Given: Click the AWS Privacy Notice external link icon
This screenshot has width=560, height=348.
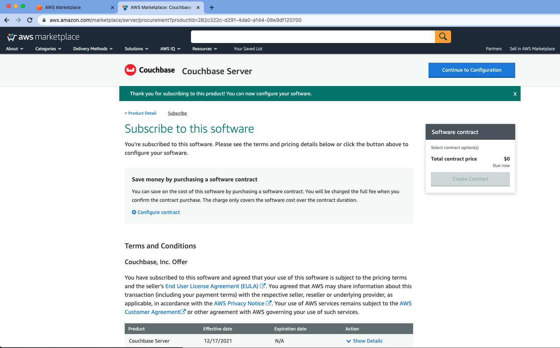Looking at the screenshot, I should click(269, 303).
